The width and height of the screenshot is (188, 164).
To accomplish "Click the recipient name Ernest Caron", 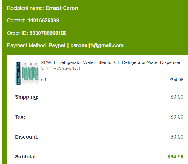I will 62,8.
